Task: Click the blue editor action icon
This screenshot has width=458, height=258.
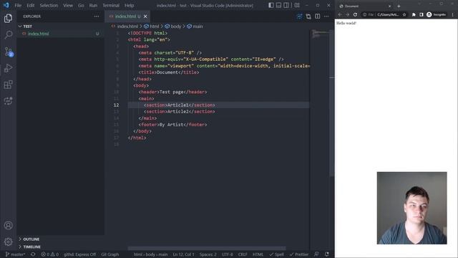Action: tap(299, 16)
